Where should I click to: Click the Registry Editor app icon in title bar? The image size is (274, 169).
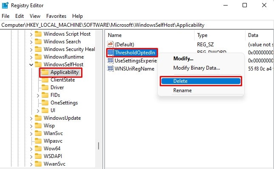pos(5,6)
